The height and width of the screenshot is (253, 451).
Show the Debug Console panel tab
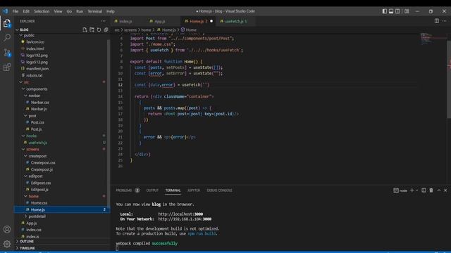point(219,190)
